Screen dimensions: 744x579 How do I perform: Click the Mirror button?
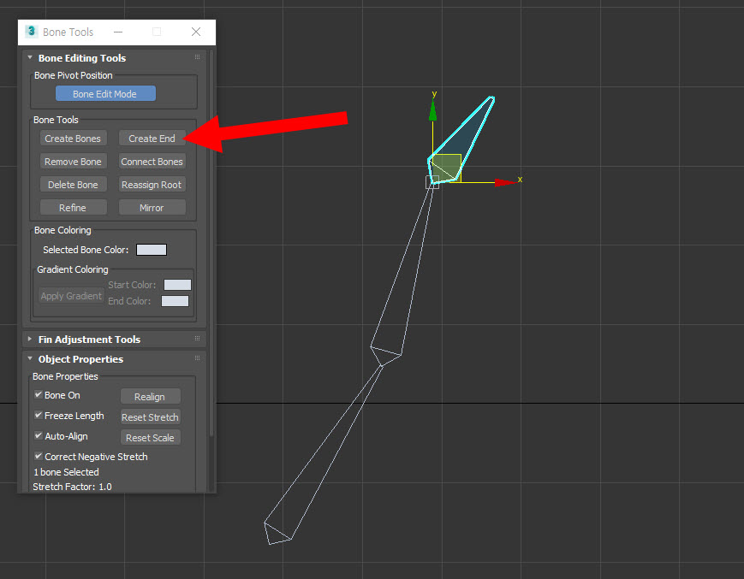152,208
